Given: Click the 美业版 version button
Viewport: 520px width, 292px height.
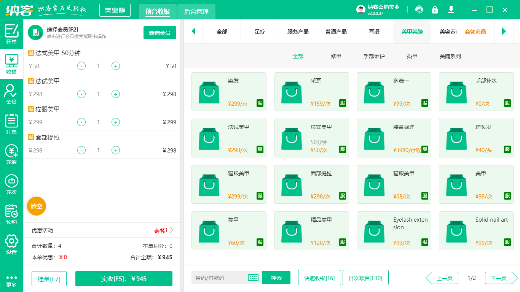Looking at the screenshot, I should pyautogui.click(x=115, y=10).
